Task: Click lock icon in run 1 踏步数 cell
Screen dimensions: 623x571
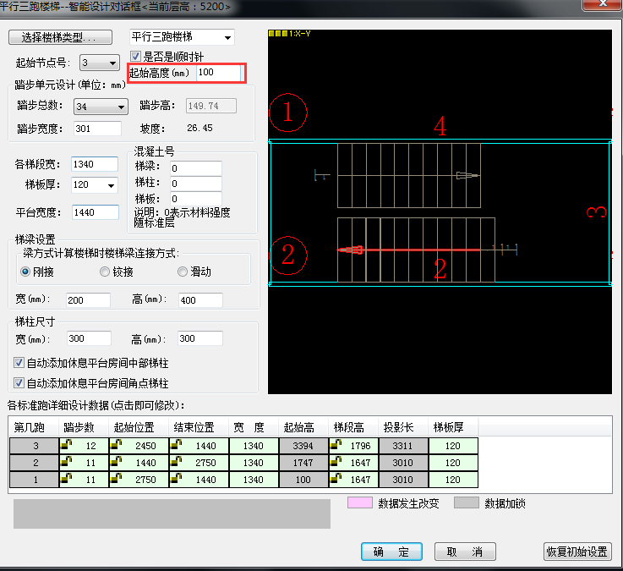Action: pos(65,480)
